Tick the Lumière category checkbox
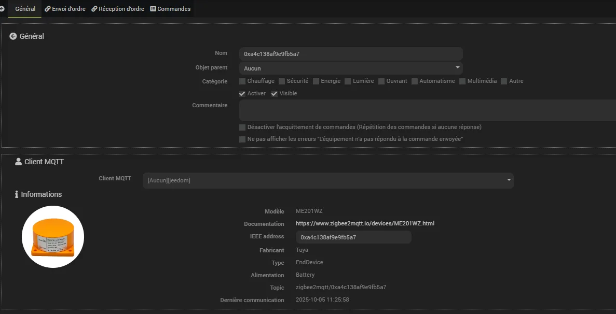 (x=348, y=81)
